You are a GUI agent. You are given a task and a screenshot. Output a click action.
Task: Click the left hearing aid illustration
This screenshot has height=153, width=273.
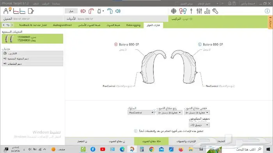point(184,67)
